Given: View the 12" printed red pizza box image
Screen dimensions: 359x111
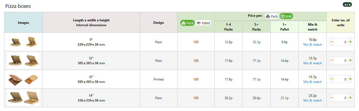Looking at the screenshot, I should pyautogui.click(x=15, y=79).
